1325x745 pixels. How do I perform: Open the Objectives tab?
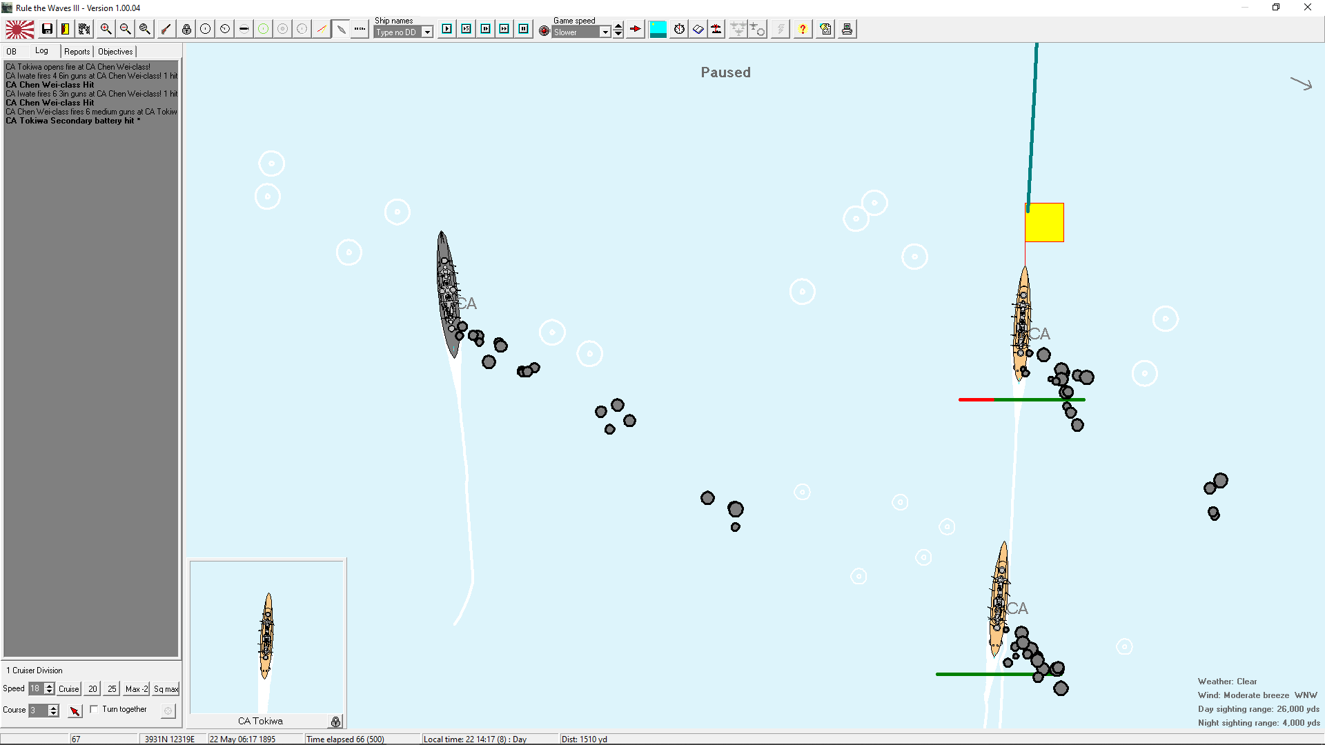[115, 52]
